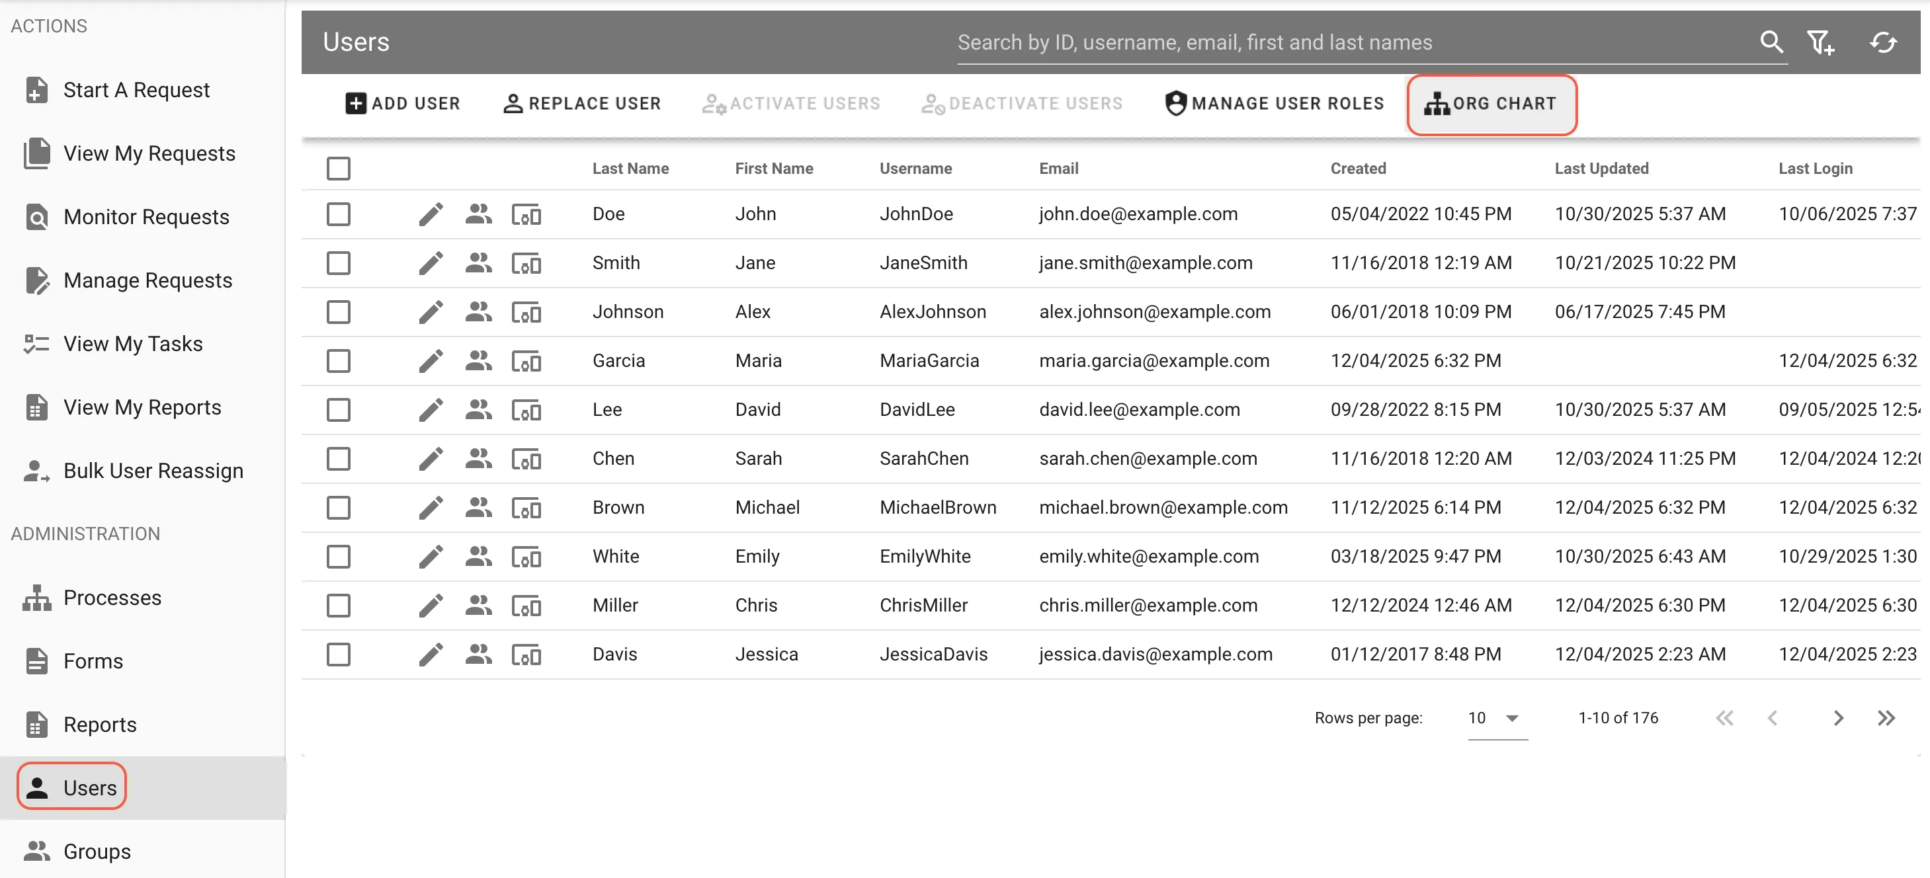This screenshot has width=1930, height=878.
Task: Click the user search input field
Action: [1274, 43]
